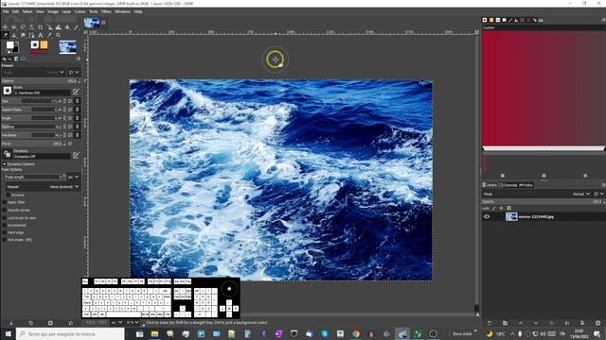Screen dimensions: 606x340
Task: Click the Windows taskbar search box
Action: pyautogui.click(x=71, y=333)
